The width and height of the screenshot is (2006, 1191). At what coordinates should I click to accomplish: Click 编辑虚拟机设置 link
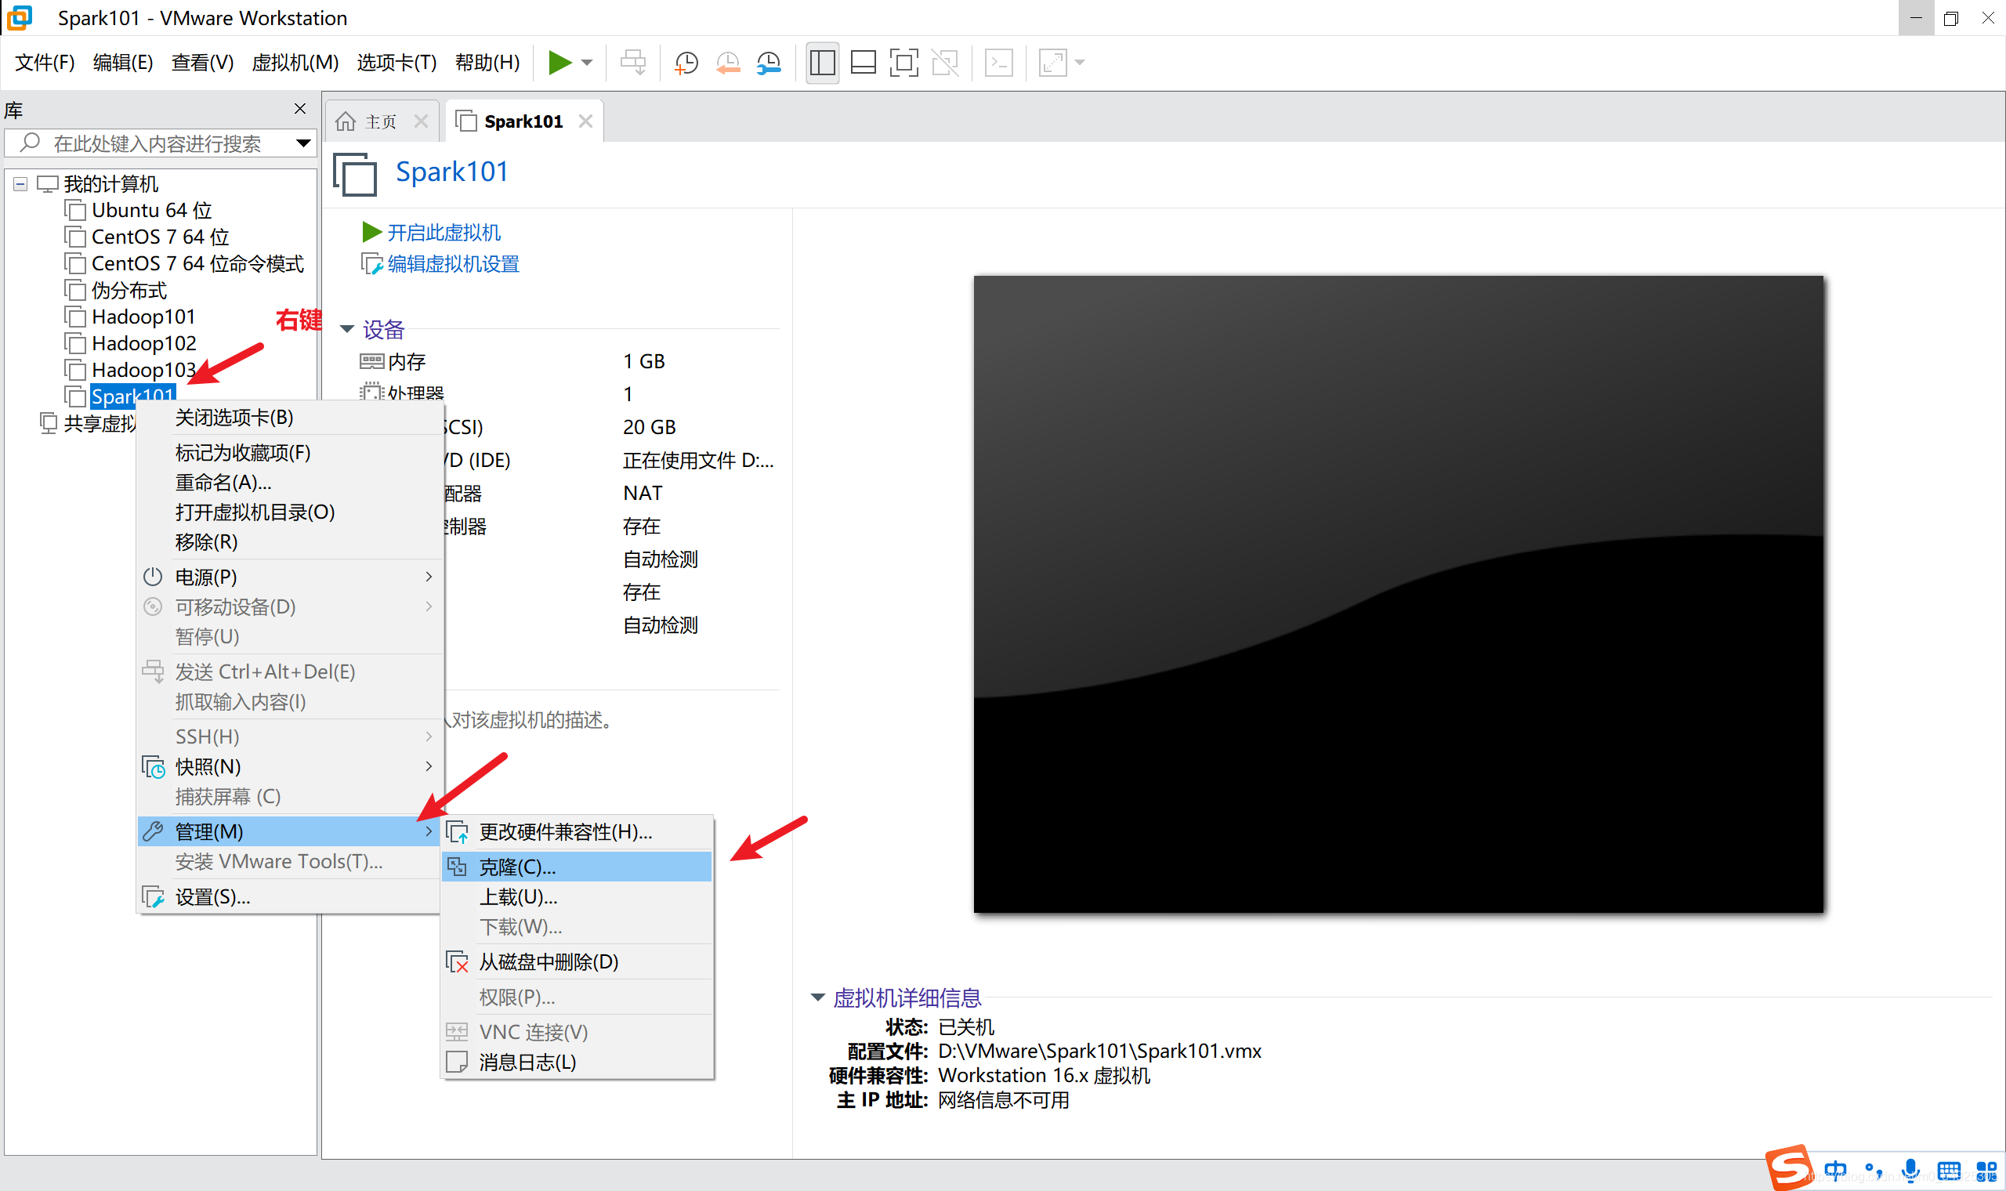tap(453, 264)
